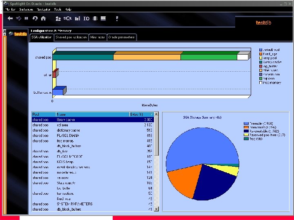The height and width of the screenshot is (220, 294).
Task: Select the SYSTEM PARAMETERS table row
Action: [x=93, y=204]
